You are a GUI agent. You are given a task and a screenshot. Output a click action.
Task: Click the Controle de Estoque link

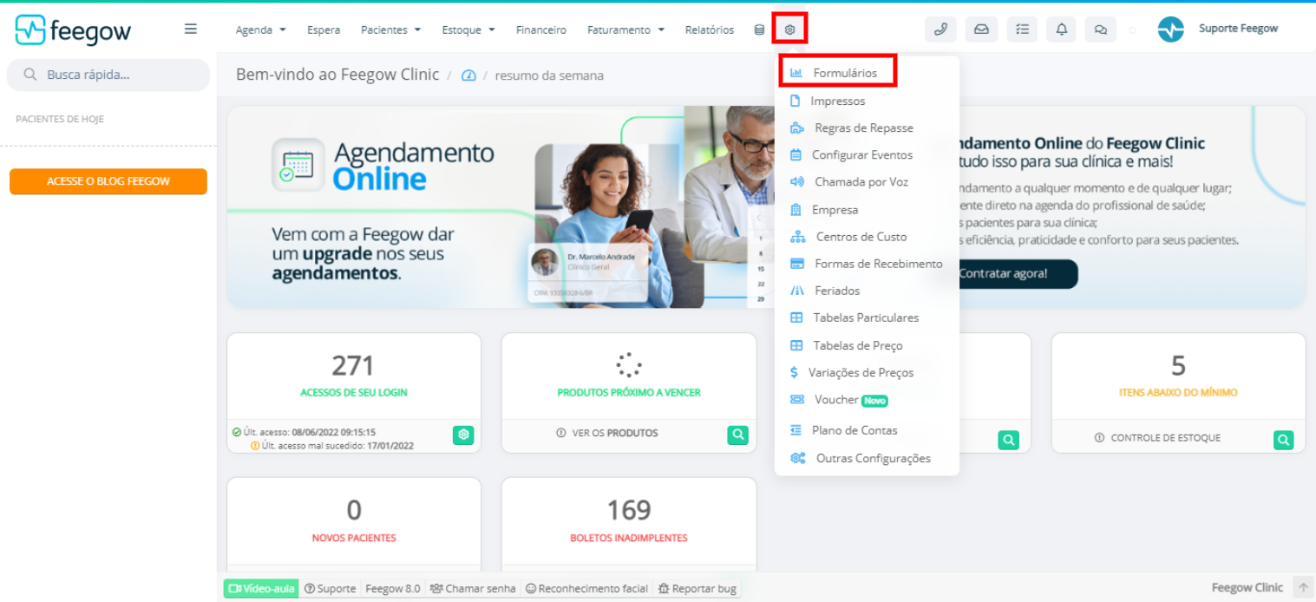1157,438
